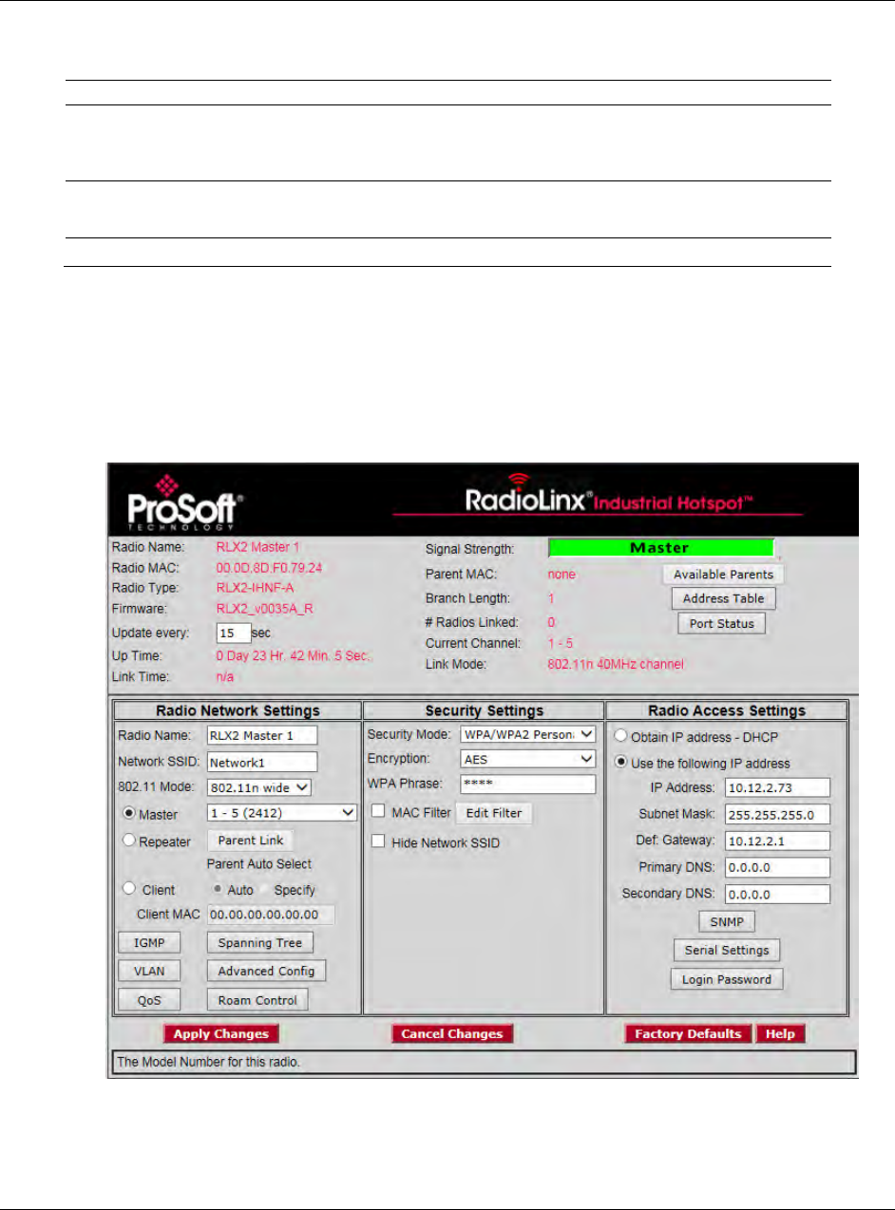Viewport: 895px width, 1210px height.
Task: Click the Client MAC field
Action: [x=271, y=916]
